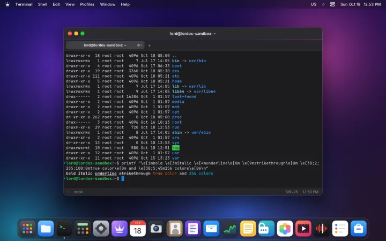Click the media directory name

(178, 102)
